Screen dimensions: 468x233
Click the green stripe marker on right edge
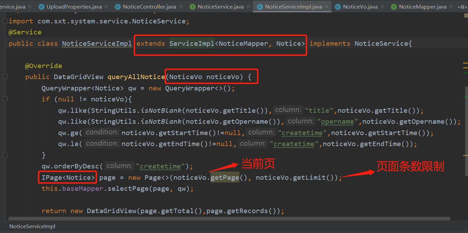[466, 73]
